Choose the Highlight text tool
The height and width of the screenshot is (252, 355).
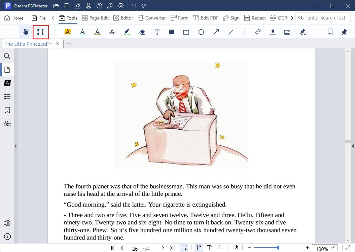click(68, 32)
